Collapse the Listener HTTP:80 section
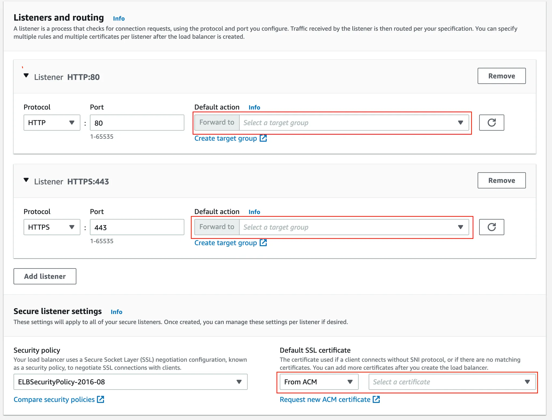The image size is (552, 420). [26, 75]
